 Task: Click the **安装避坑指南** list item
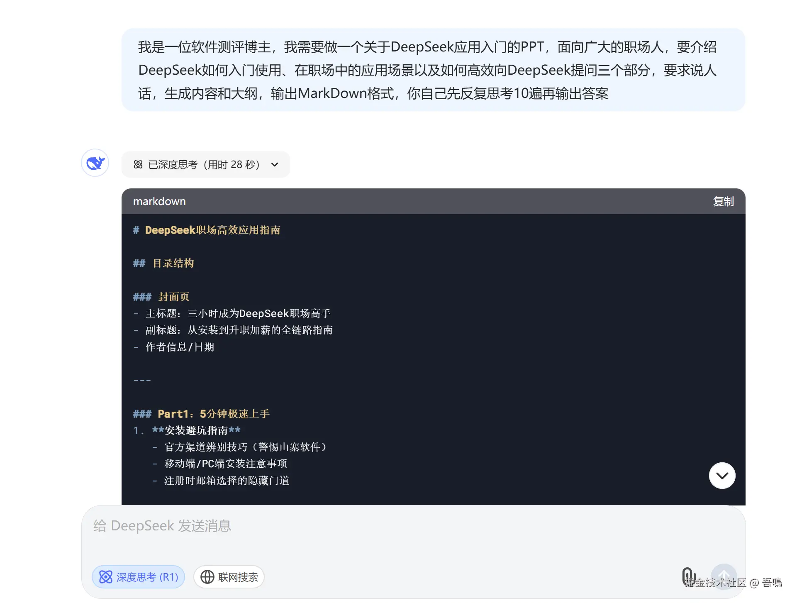pyautogui.click(x=196, y=430)
